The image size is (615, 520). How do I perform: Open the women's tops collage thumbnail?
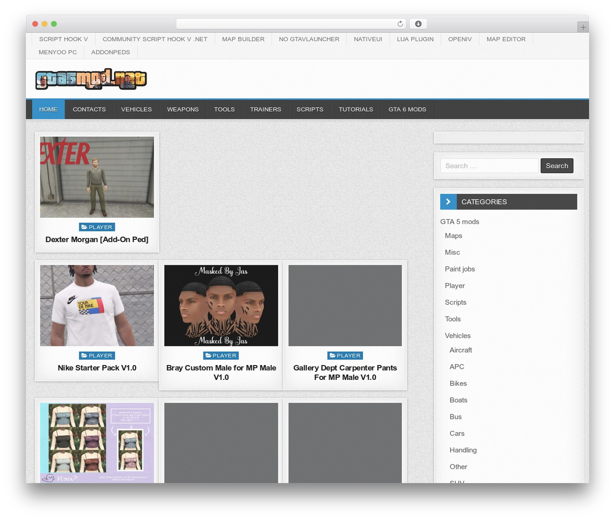97,443
